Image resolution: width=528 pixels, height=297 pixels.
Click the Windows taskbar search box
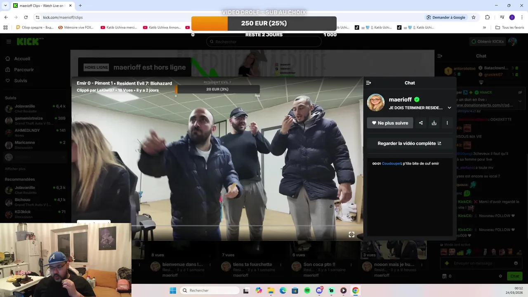210,290
